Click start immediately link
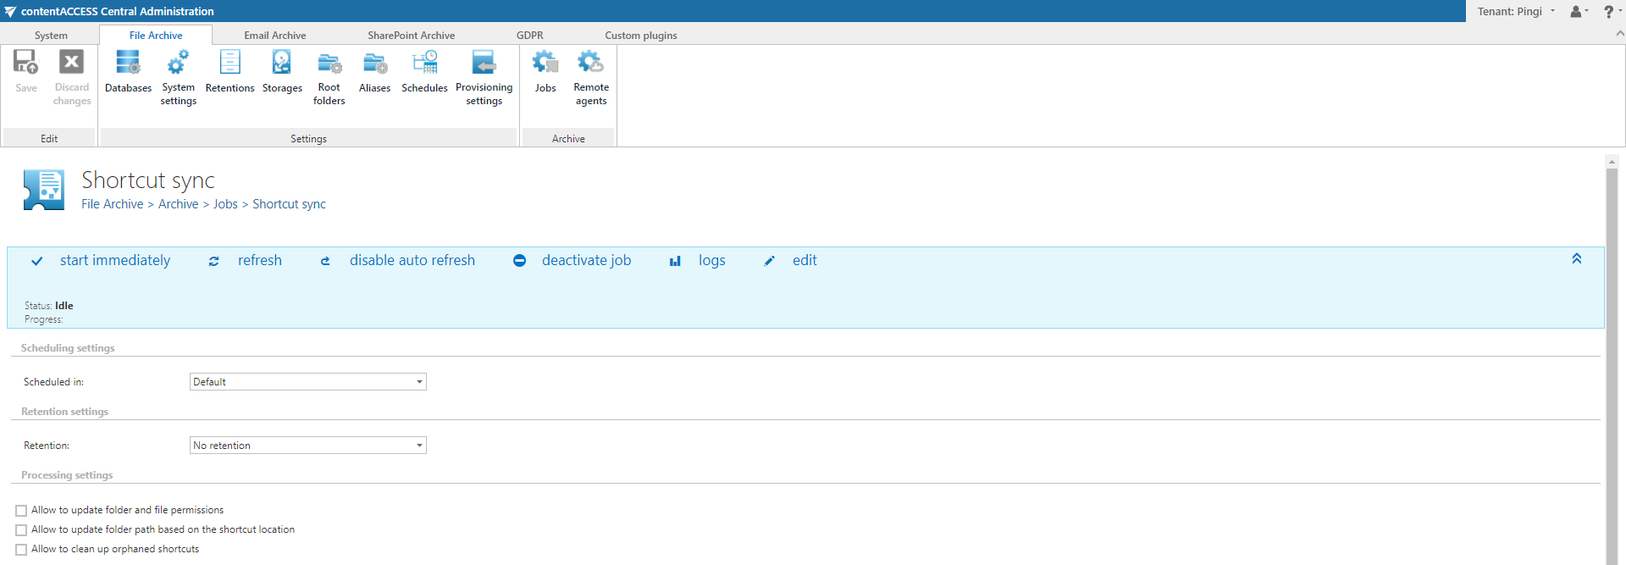This screenshot has height=565, width=1626. 114,261
